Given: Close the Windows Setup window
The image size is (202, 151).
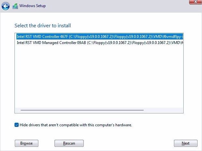Looking at the screenshot, I should [194, 2].
